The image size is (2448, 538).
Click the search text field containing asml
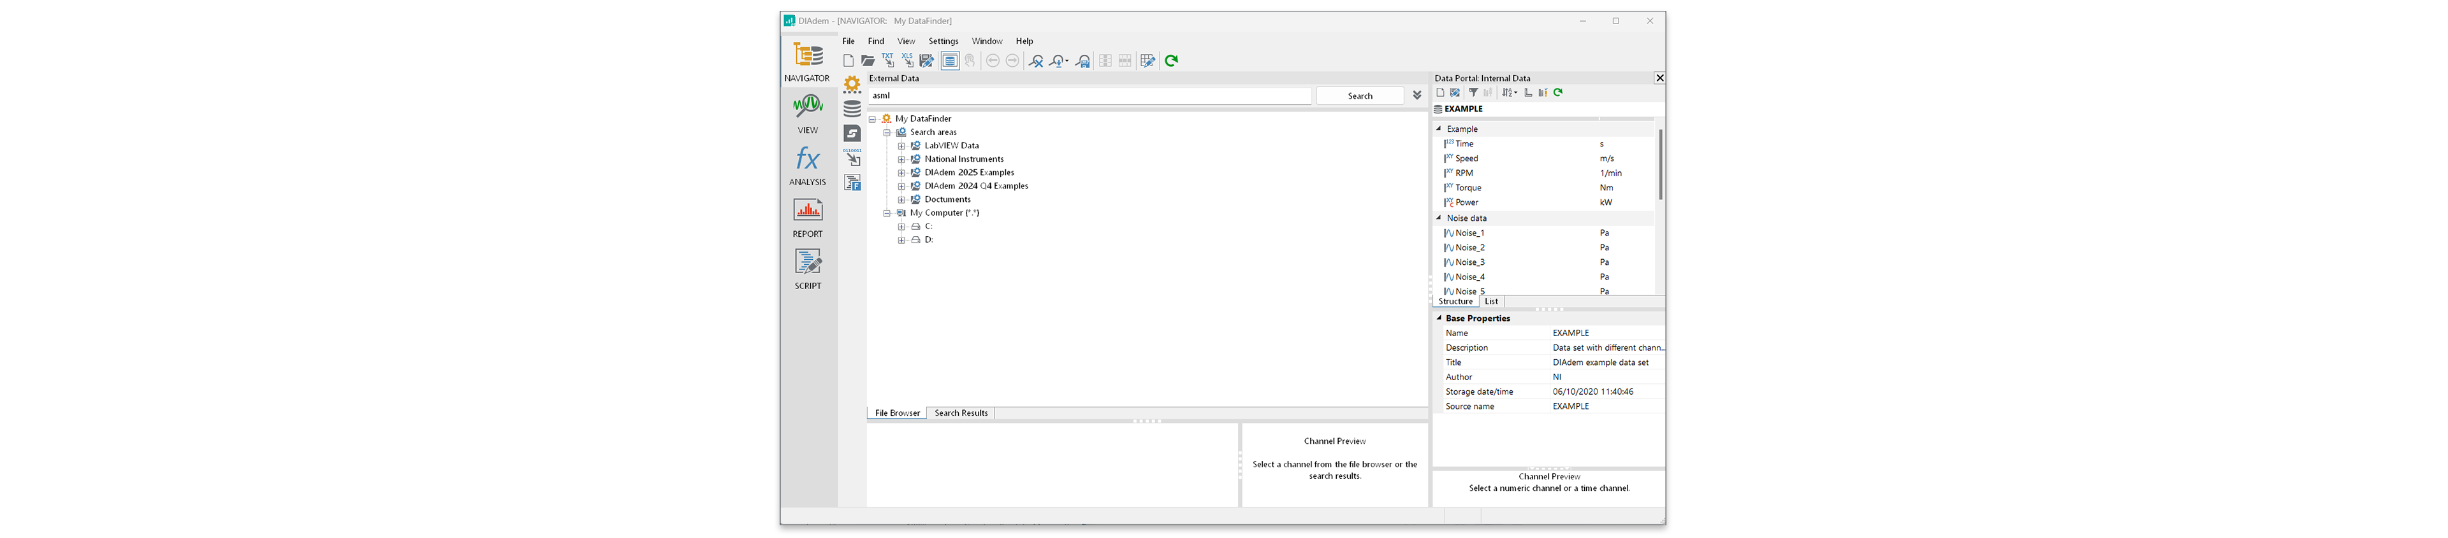tap(1089, 96)
